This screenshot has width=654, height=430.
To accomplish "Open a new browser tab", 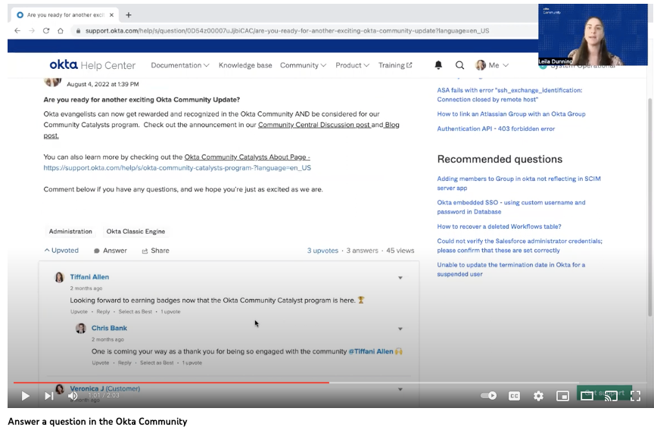I will tap(129, 15).
